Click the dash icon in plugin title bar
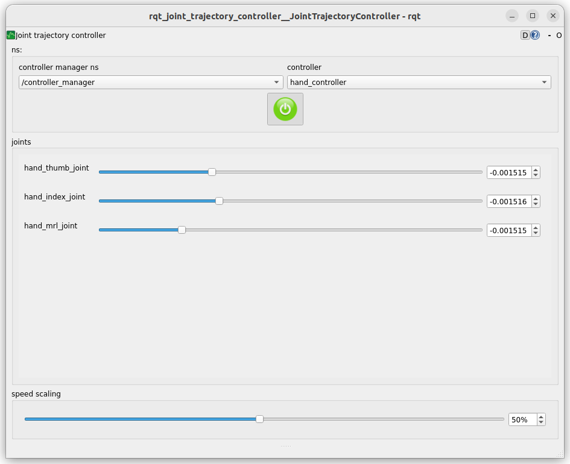Viewport: 570px width, 464px height. point(549,36)
